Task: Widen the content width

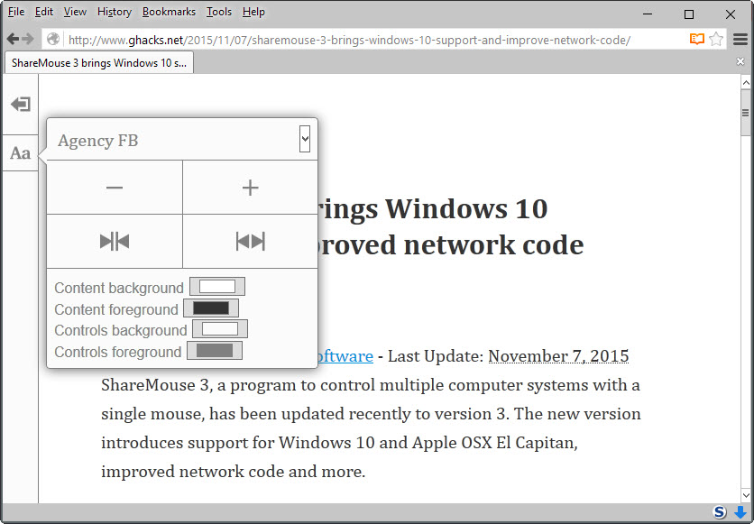Action: tap(250, 242)
